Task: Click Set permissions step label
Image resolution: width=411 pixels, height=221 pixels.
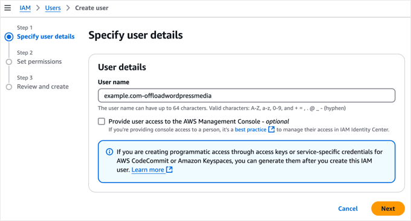Action: pyautogui.click(x=39, y=61)
